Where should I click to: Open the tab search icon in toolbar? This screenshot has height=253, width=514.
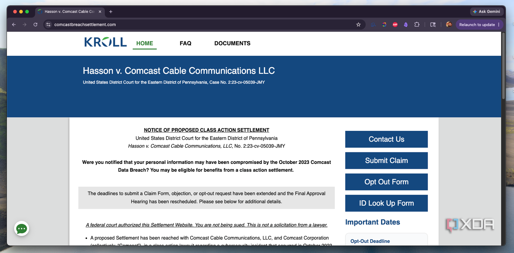433,25
